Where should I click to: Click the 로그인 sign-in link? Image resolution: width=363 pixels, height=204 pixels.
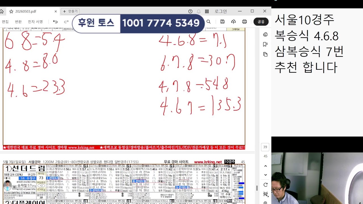tap(221, 11)
